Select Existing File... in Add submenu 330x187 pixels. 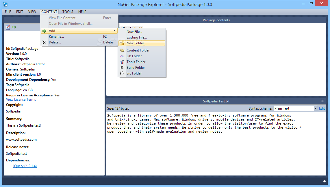point(142,37)
